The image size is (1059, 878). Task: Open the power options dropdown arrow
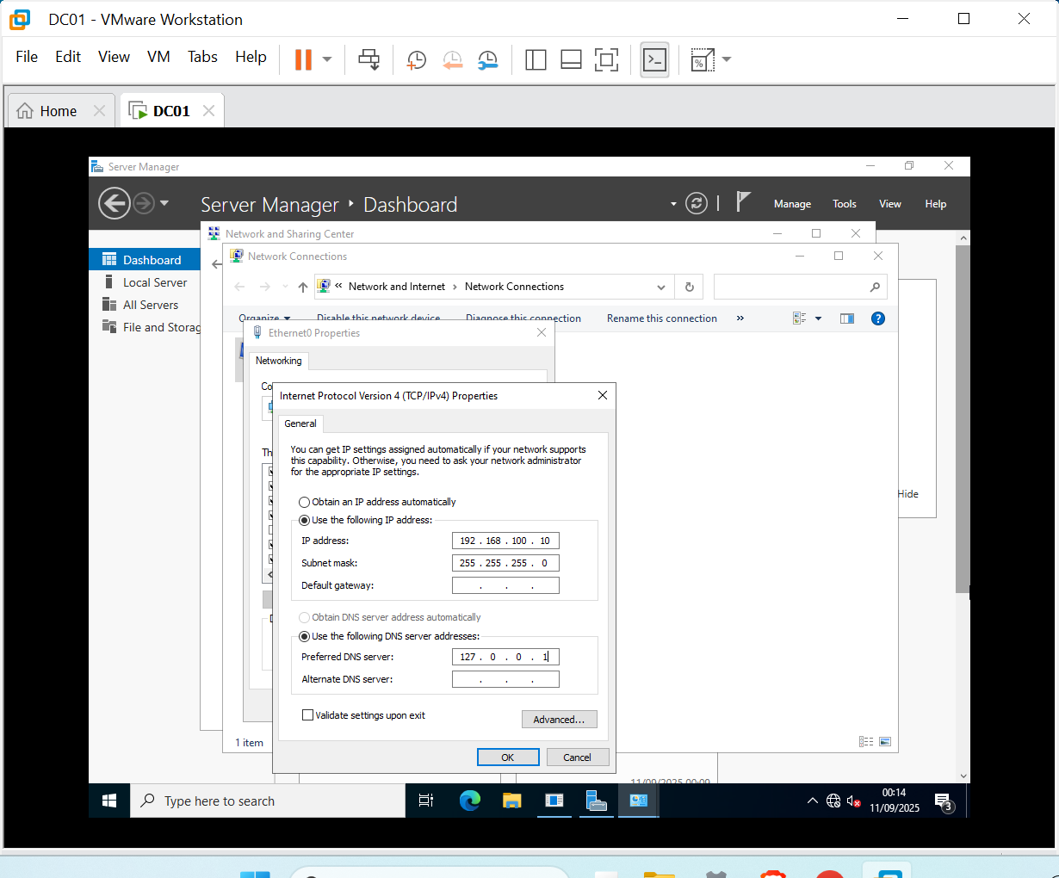327,59
